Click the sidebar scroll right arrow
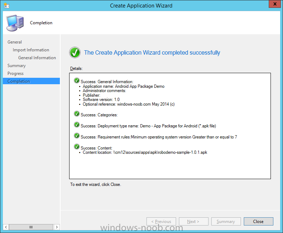This screenshot has height=233, width=283. [57, 227]
